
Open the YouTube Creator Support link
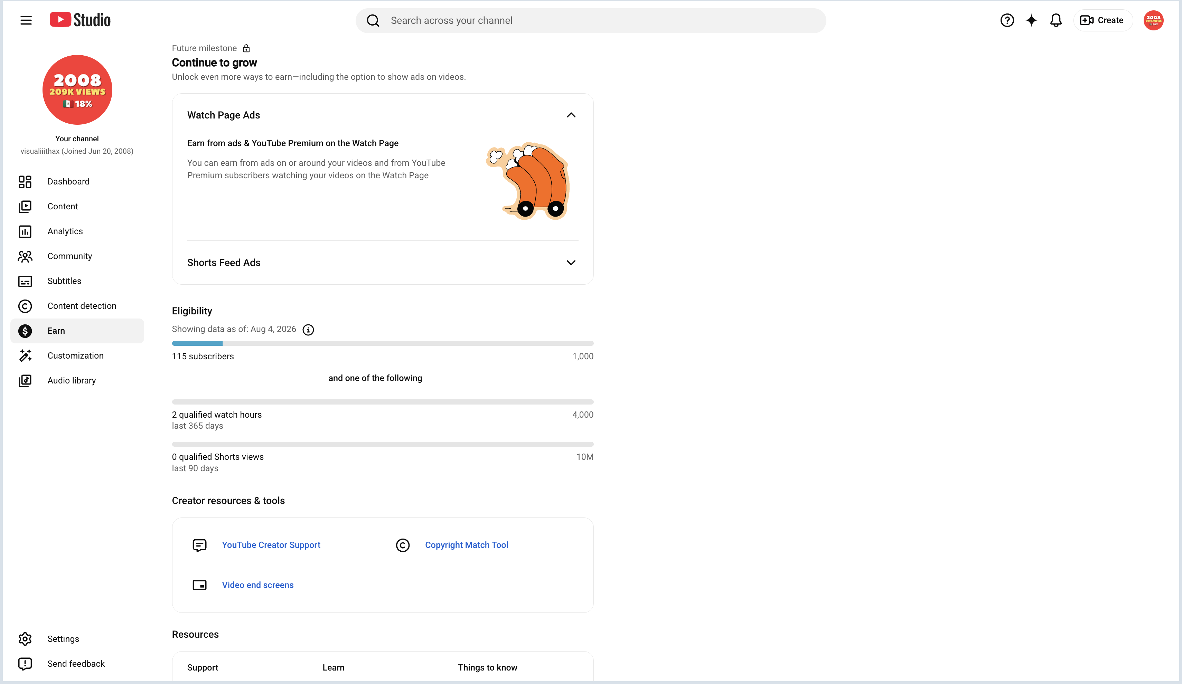(x=271, y=545)
